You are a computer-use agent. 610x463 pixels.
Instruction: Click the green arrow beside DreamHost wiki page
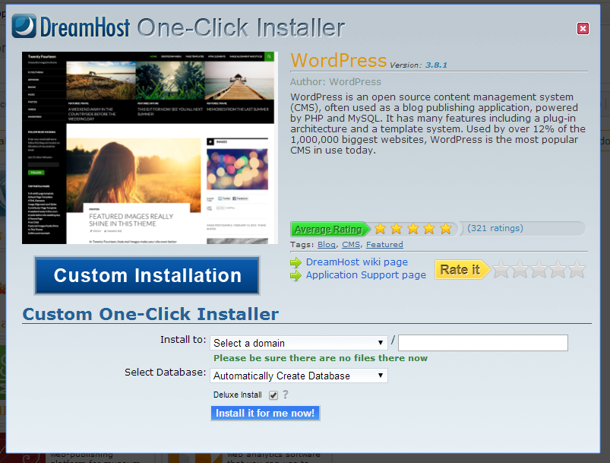296,262
